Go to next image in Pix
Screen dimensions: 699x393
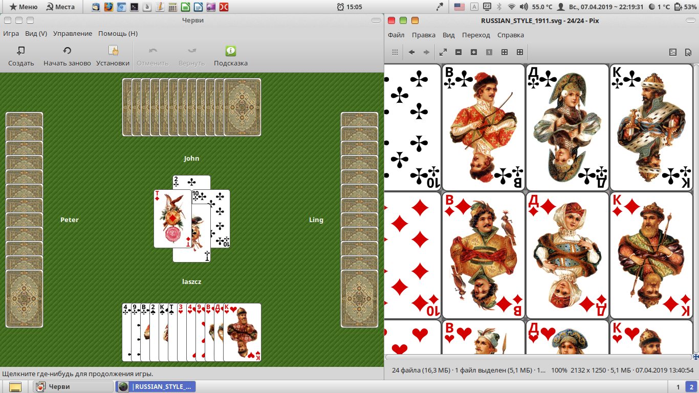(x=426, y=52)
